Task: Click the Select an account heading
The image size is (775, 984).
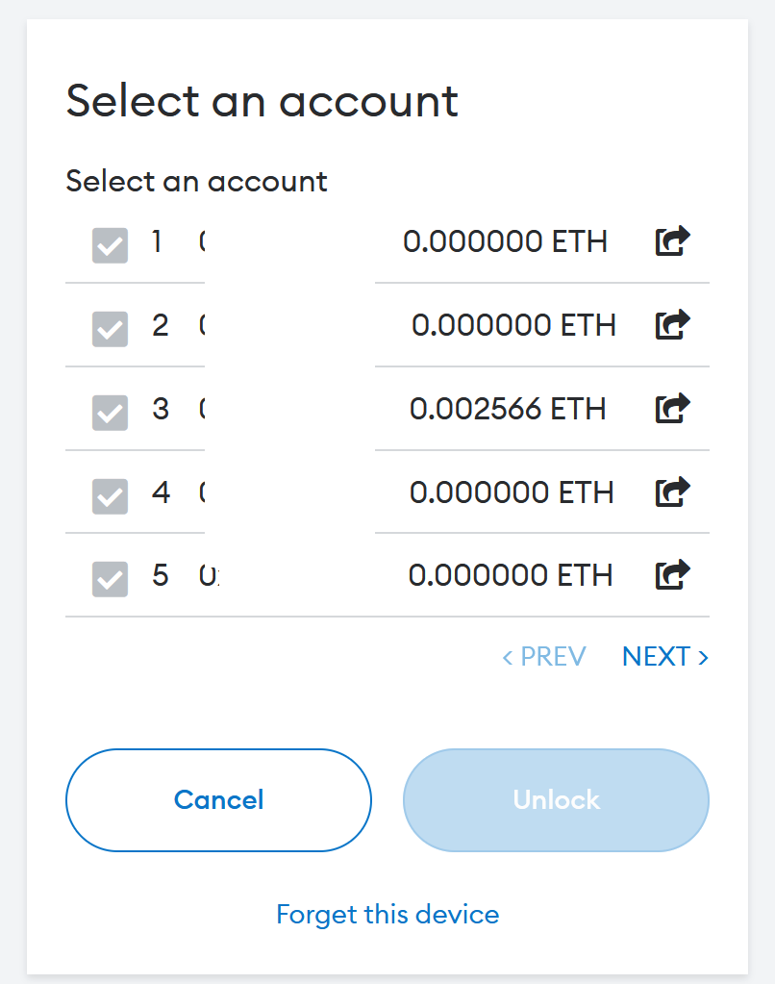Action: click(x=262, y=100)
